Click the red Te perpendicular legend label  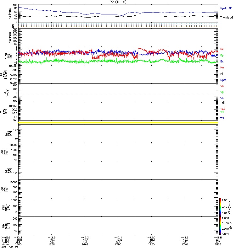(222, 109)
